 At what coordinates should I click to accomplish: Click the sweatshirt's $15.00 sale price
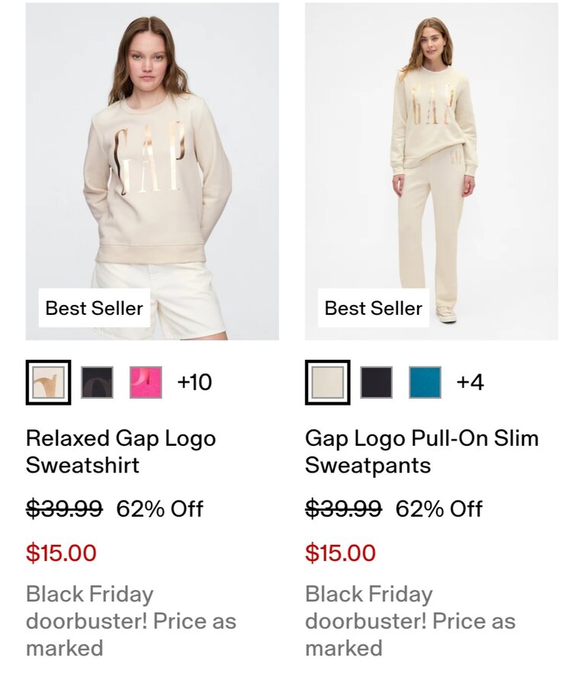61,553
